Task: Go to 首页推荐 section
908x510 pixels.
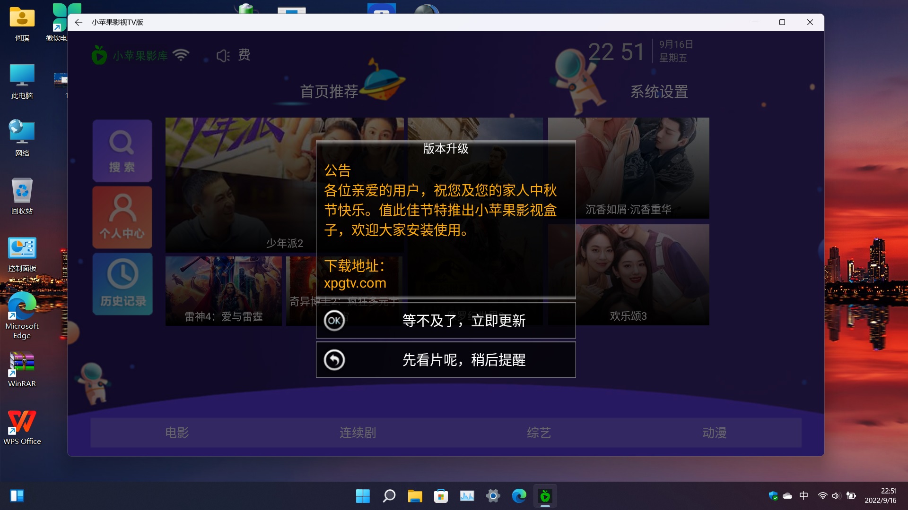Action: [x=329, y=92]
